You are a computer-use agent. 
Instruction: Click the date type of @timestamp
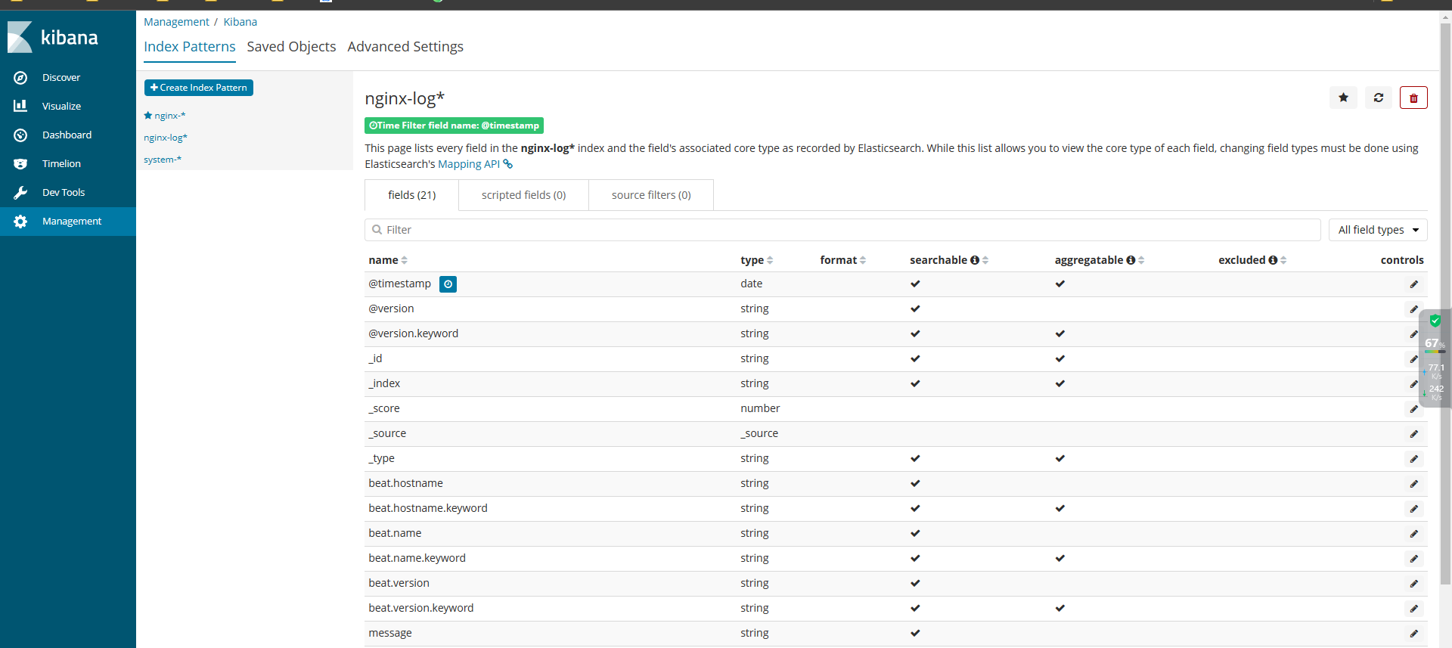pyautogui.click(x=751, y=284)
